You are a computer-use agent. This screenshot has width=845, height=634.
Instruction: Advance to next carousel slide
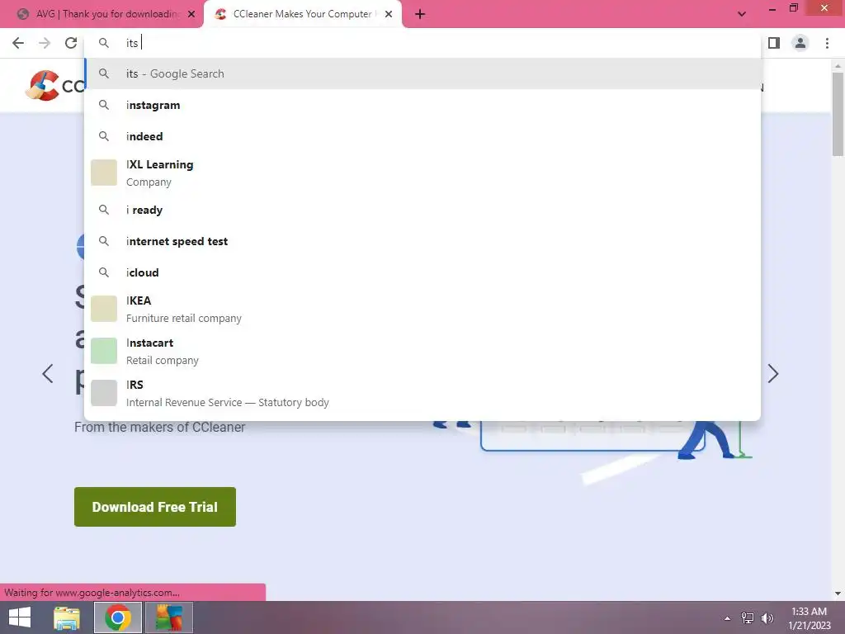pos(772,374)
